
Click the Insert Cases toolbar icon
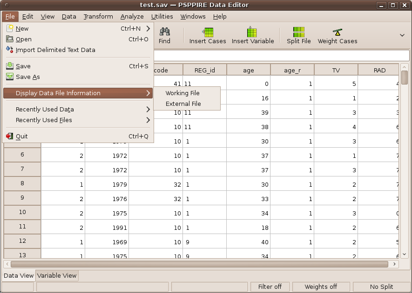208,32
